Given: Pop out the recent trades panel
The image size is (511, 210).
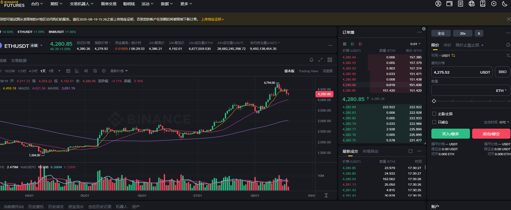Looking at the screenshot, I should pos(411,151).
